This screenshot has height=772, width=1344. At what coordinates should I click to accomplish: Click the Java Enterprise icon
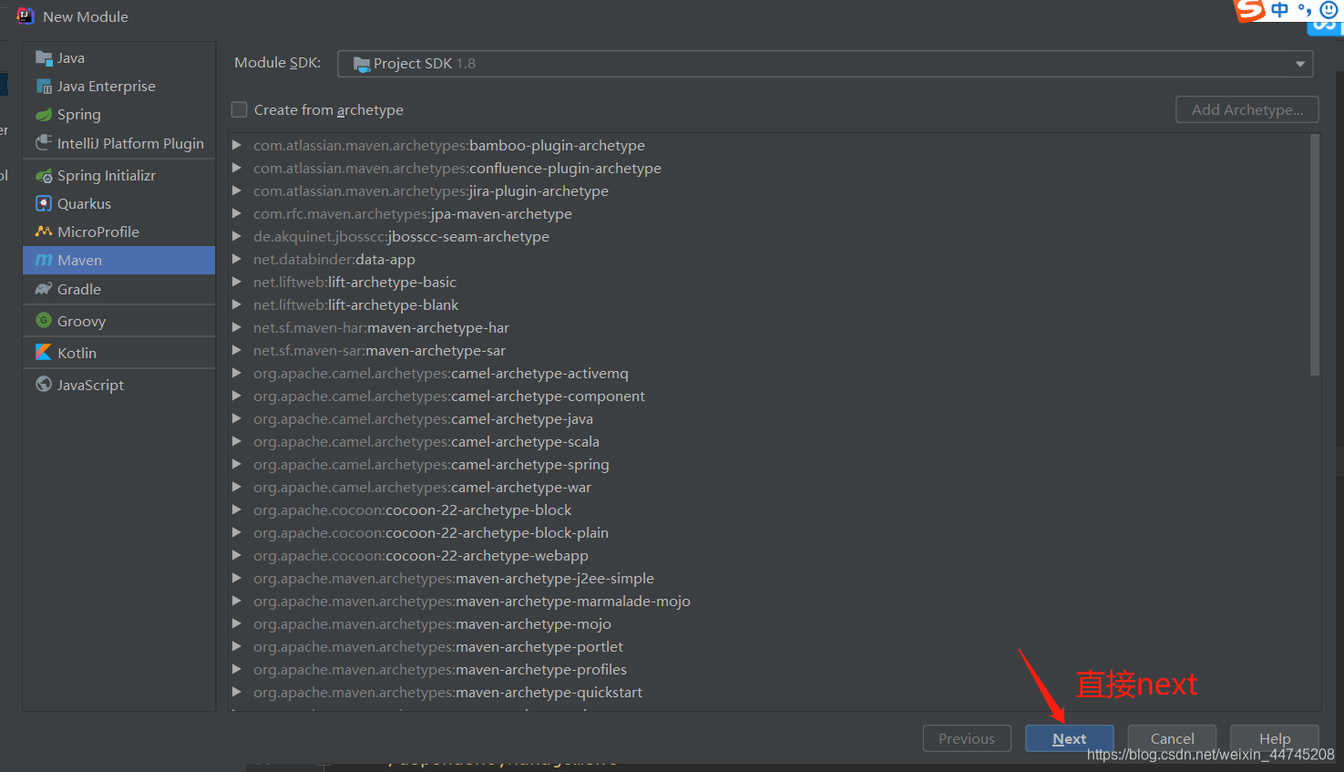[44, 87]
